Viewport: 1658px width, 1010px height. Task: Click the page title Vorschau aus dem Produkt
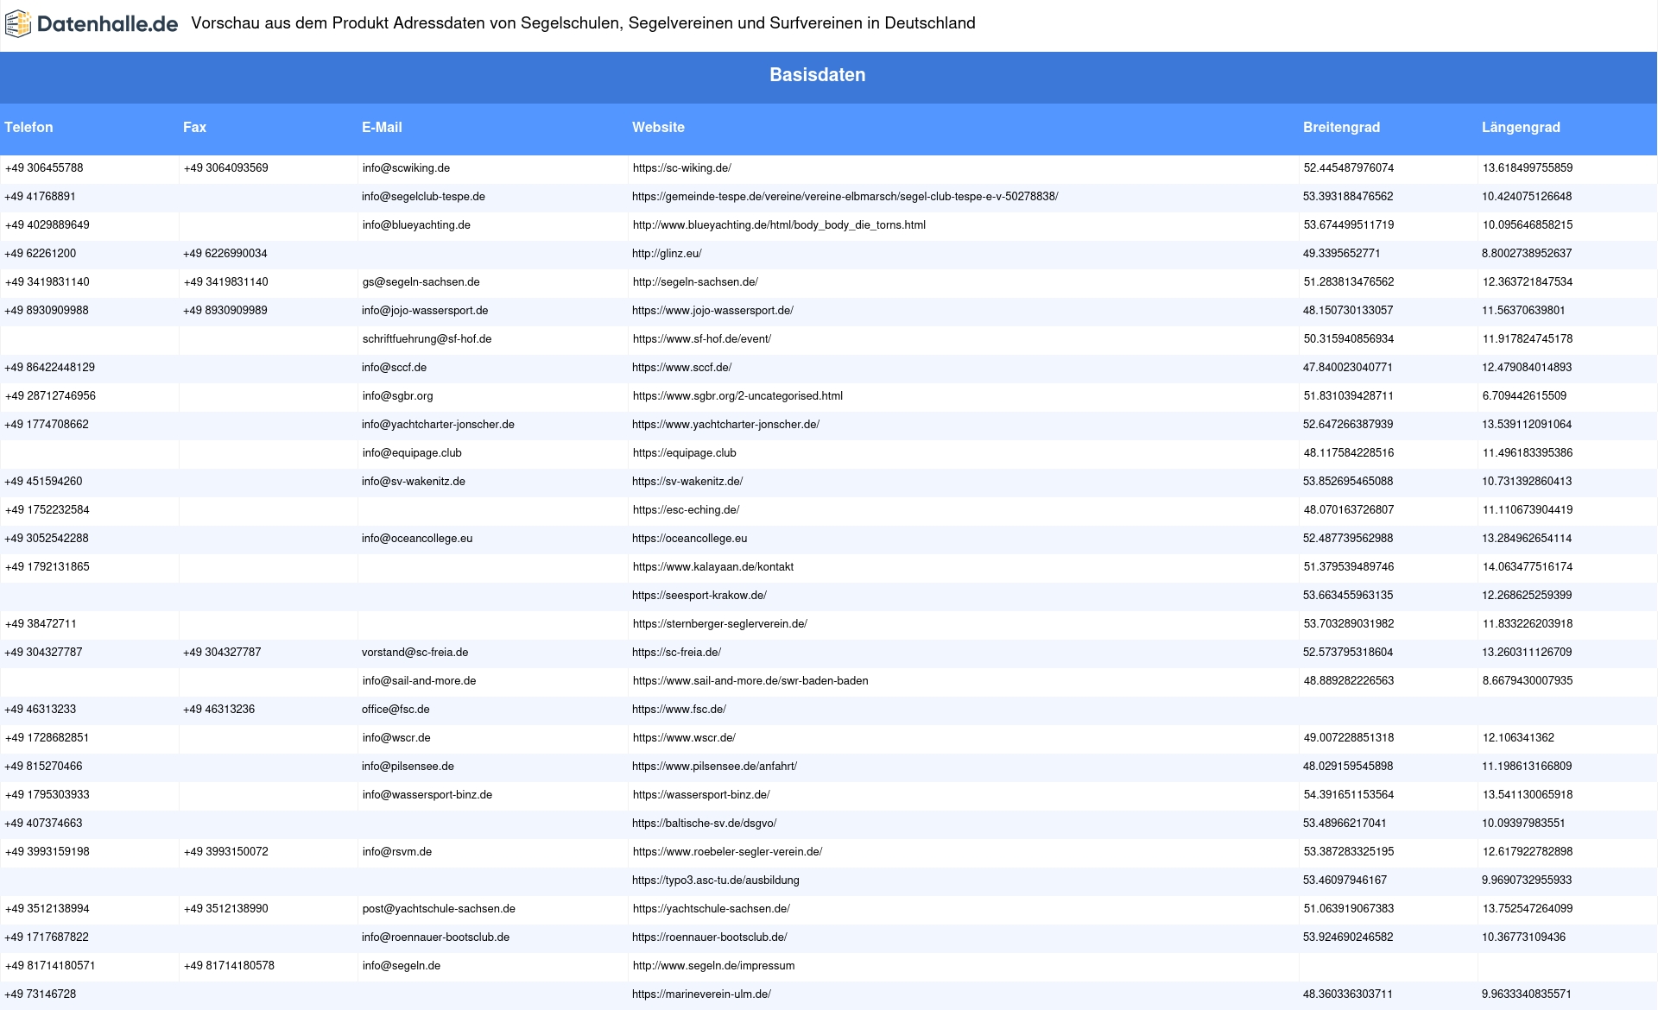point(583,23)
